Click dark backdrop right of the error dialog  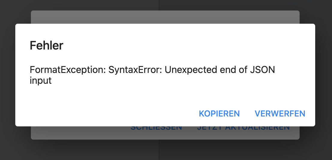[324, 80]
